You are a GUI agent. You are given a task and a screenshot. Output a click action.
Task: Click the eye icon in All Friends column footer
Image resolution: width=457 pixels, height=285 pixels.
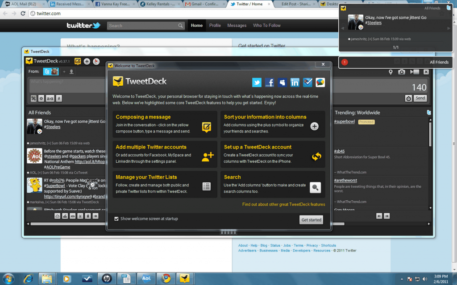click(73, 216)
